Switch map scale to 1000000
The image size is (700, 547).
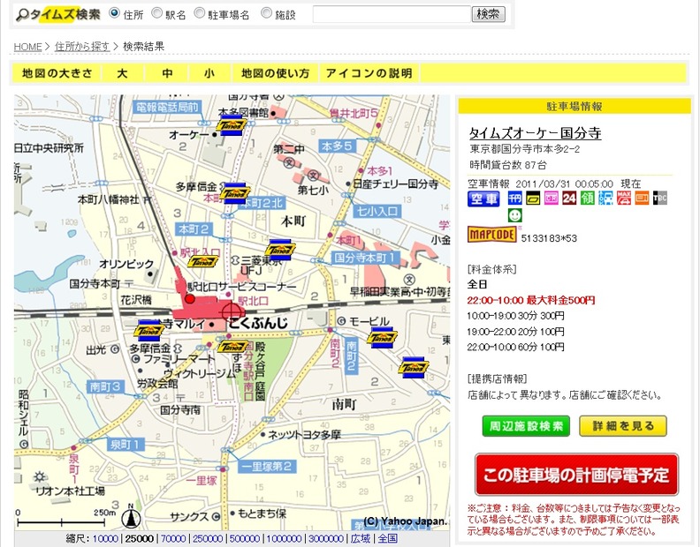(284, 538)
